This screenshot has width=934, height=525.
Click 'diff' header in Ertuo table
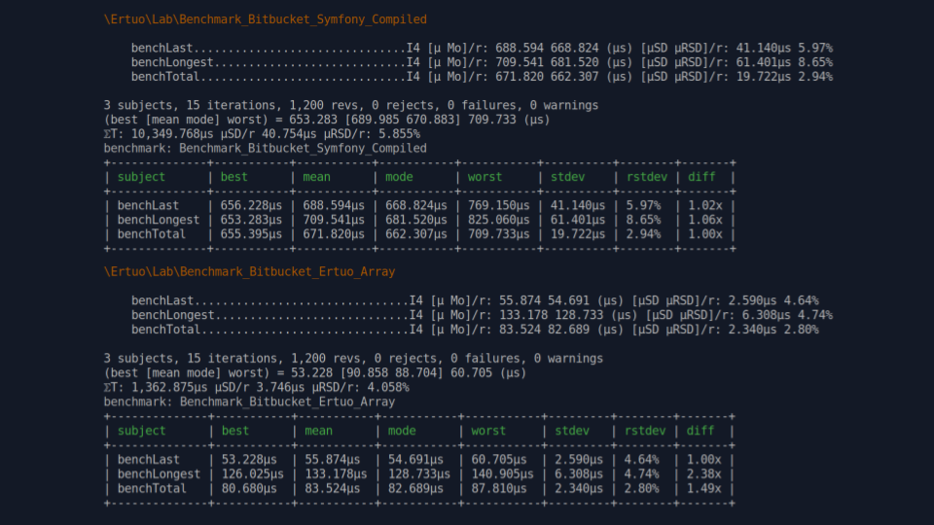pos(700,431)
